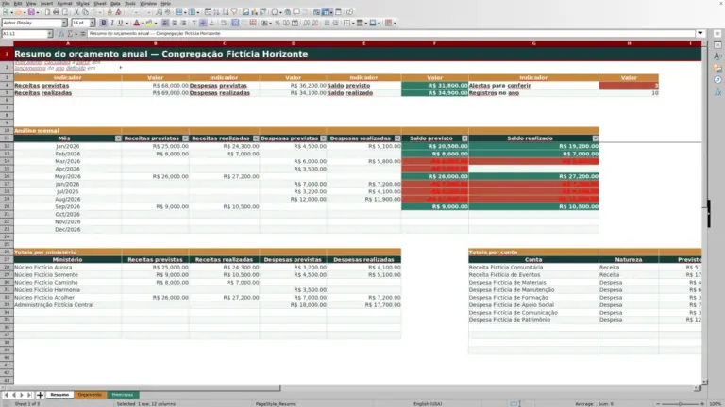Open the font size dropdown
This screenshot has width=725, height=407.
[x=92, y=23]
